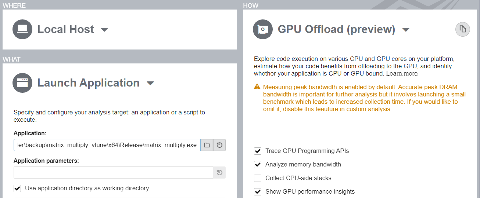480x198 pixels.
Task: Click the Application path input field
Action: pyautogui.click(x=107, y=145)
